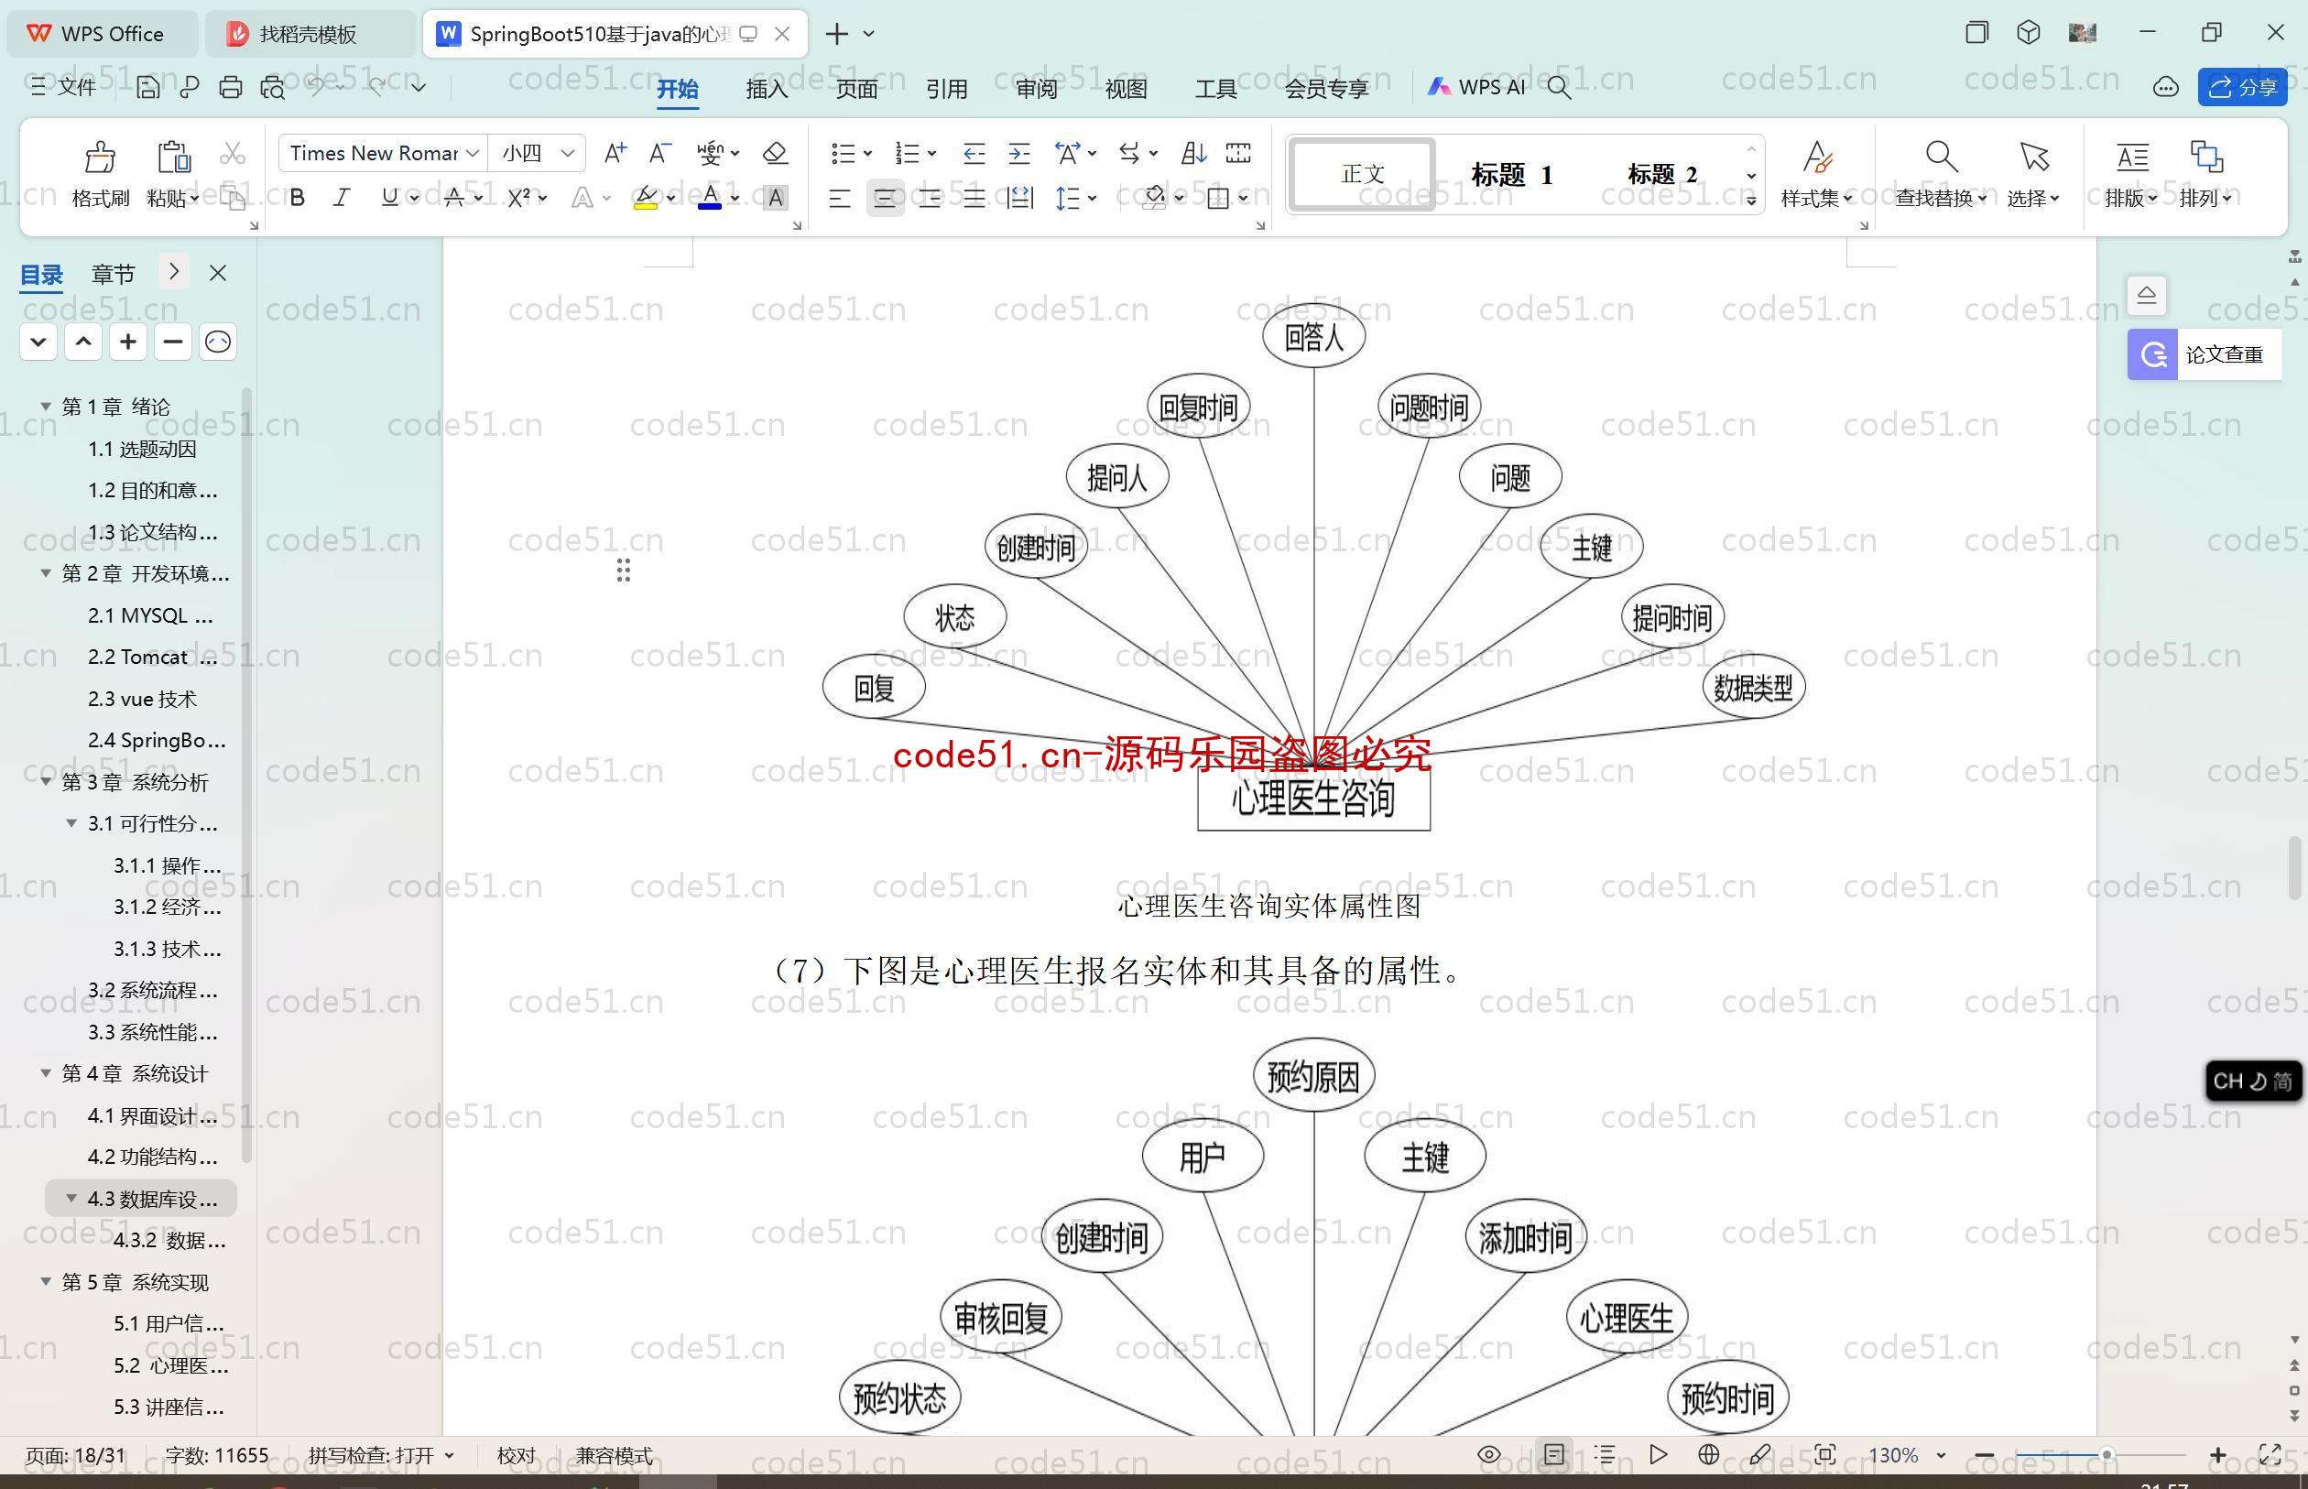2308x1489 pixels.
Task: Switch to the 章节 navigation tab
Action: 114,274
